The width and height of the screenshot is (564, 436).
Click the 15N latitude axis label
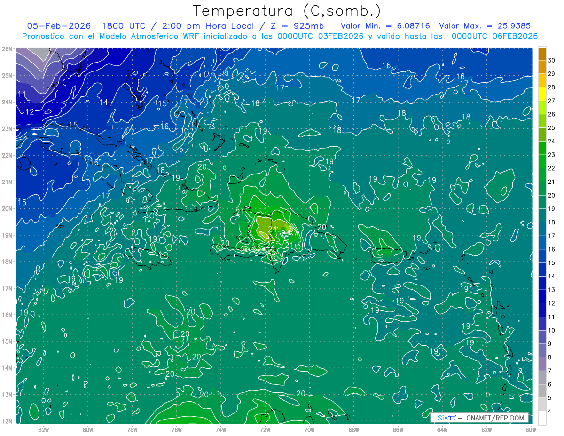pyautogui.click(x=7, y=341)
